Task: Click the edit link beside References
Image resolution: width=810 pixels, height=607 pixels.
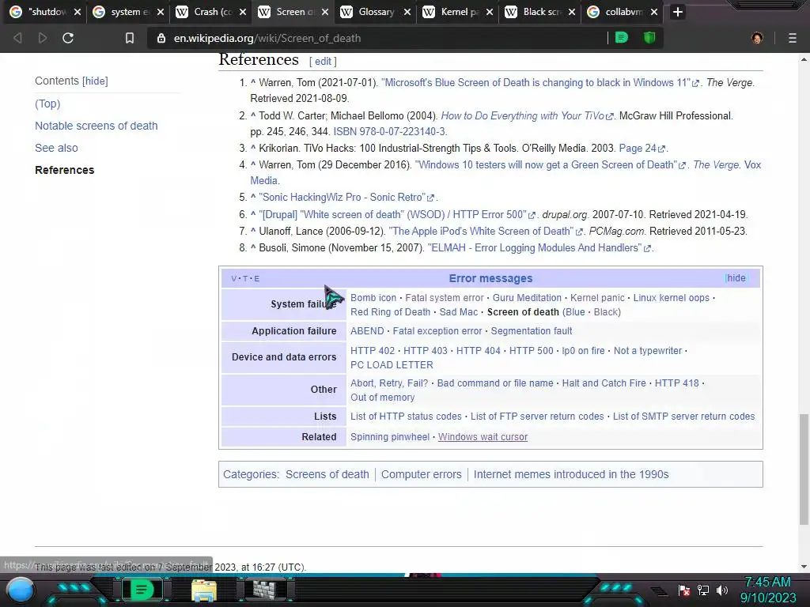Action: pos(323,62)
